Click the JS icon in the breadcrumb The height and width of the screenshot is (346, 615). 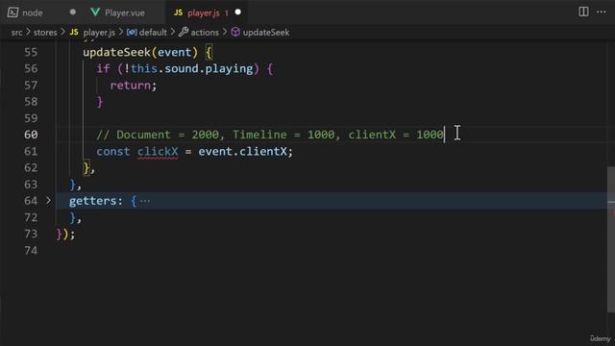(x=74, y=32)
